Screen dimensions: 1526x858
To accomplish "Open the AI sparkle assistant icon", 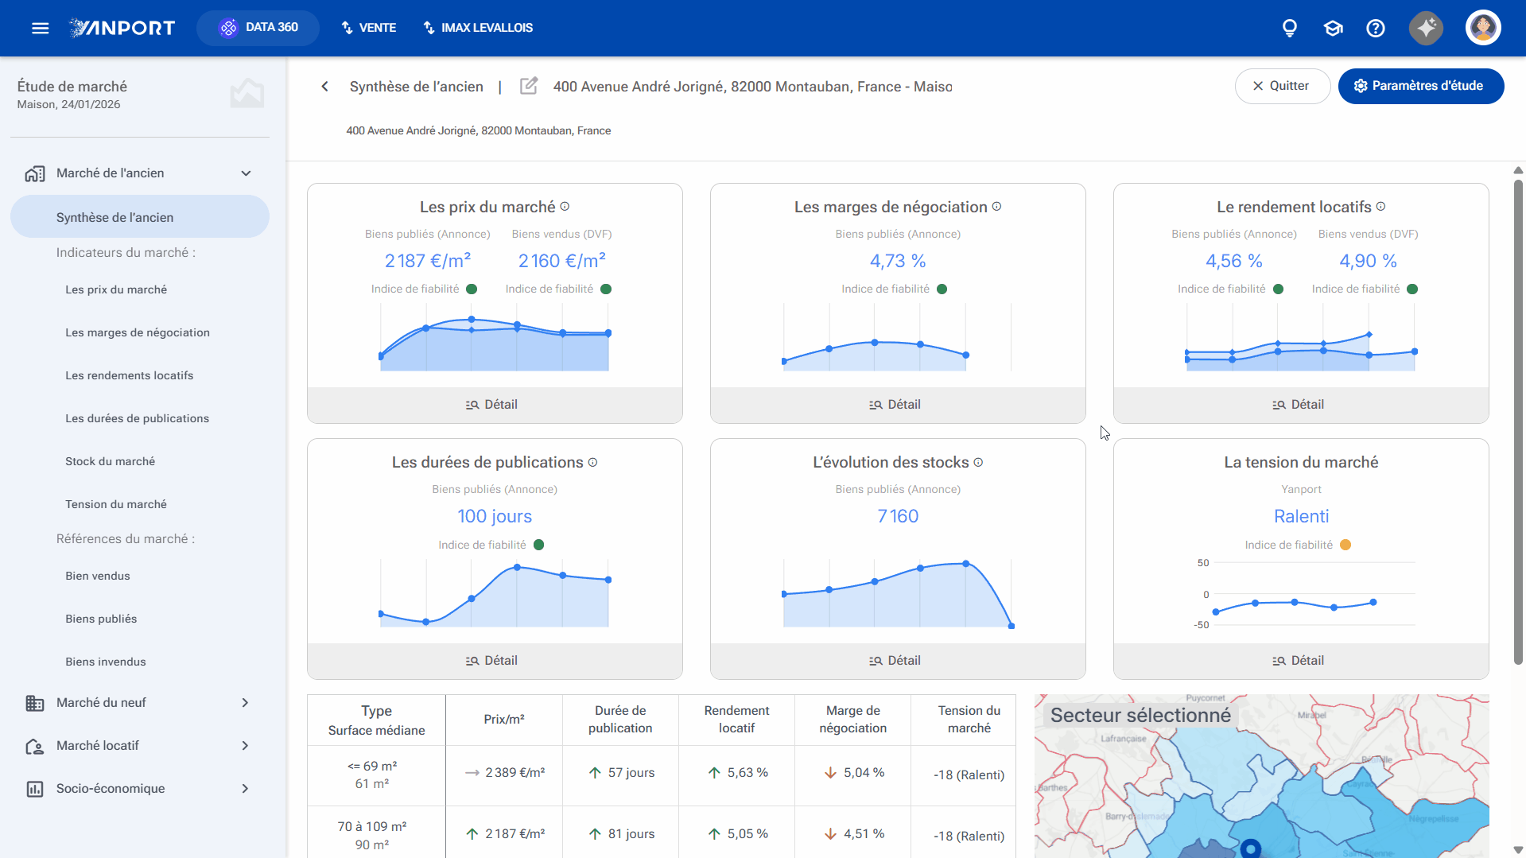I will (1427, 28).
